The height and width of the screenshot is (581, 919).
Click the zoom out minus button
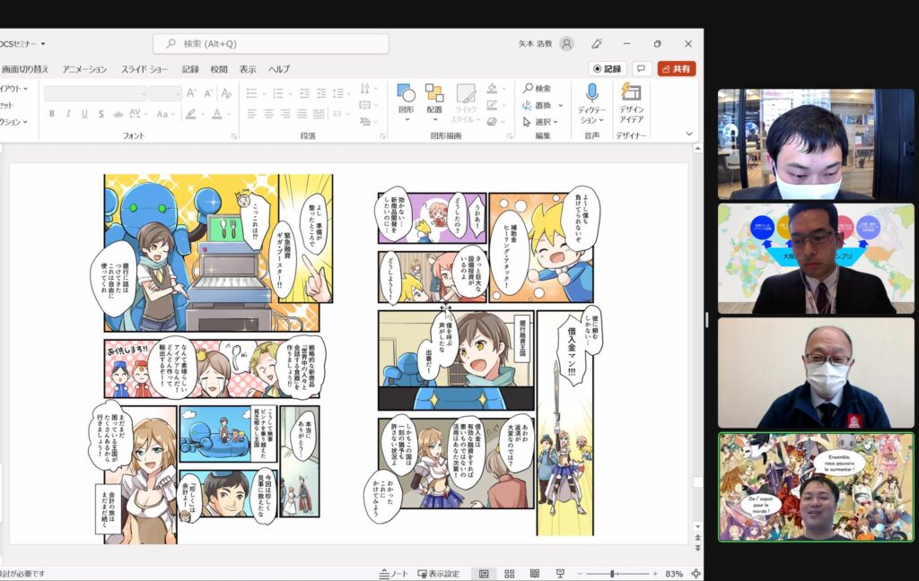(x=580, y=574)
